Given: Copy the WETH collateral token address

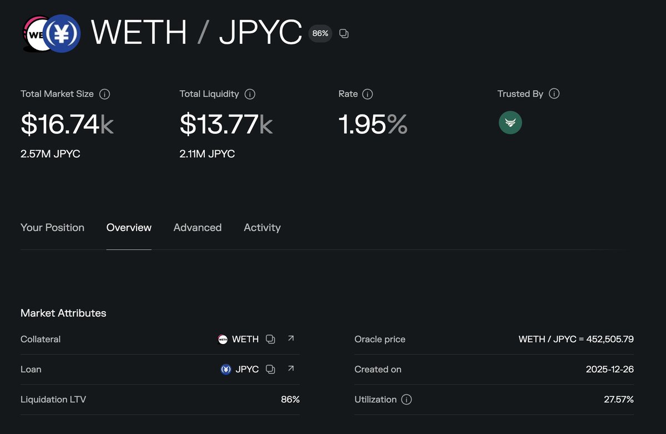Looking at the screenshot, I should (270, 339).
